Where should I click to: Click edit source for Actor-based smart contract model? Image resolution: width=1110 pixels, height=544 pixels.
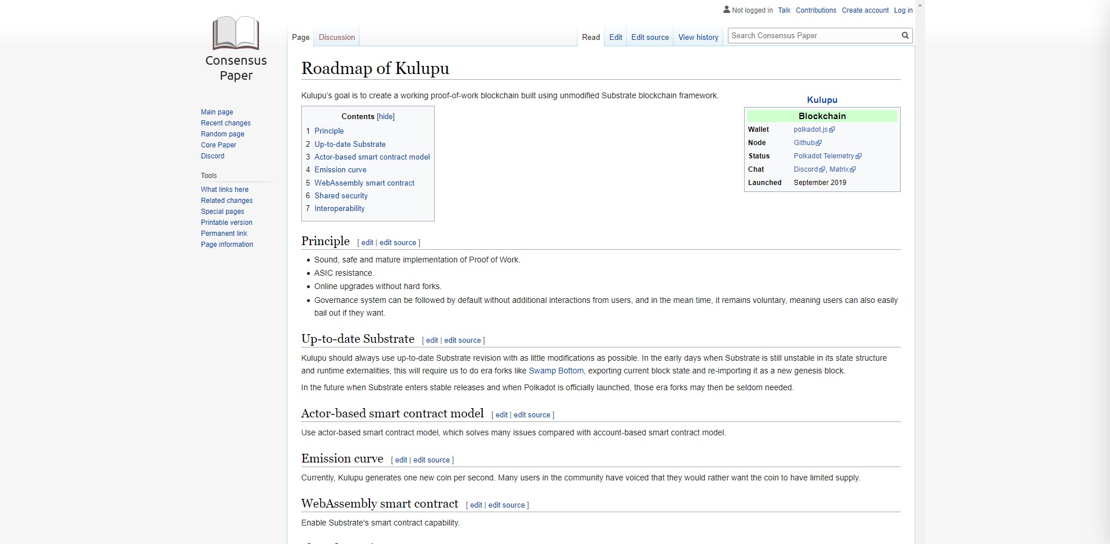[532, 415]
